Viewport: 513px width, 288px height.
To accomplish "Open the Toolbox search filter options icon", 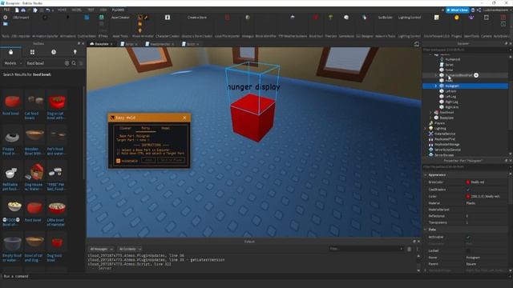I will point(81,63).
